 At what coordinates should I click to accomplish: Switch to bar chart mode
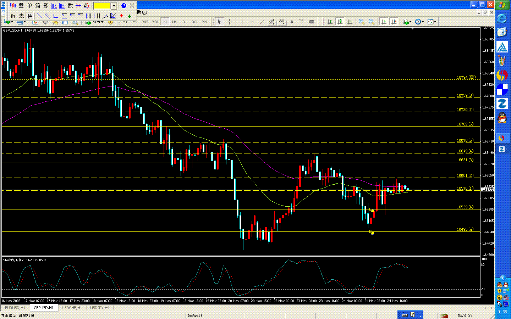(330, 22)
